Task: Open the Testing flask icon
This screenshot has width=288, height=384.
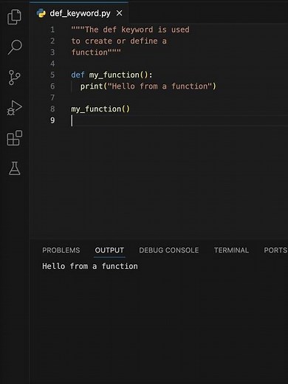Action: coord(15,168)
